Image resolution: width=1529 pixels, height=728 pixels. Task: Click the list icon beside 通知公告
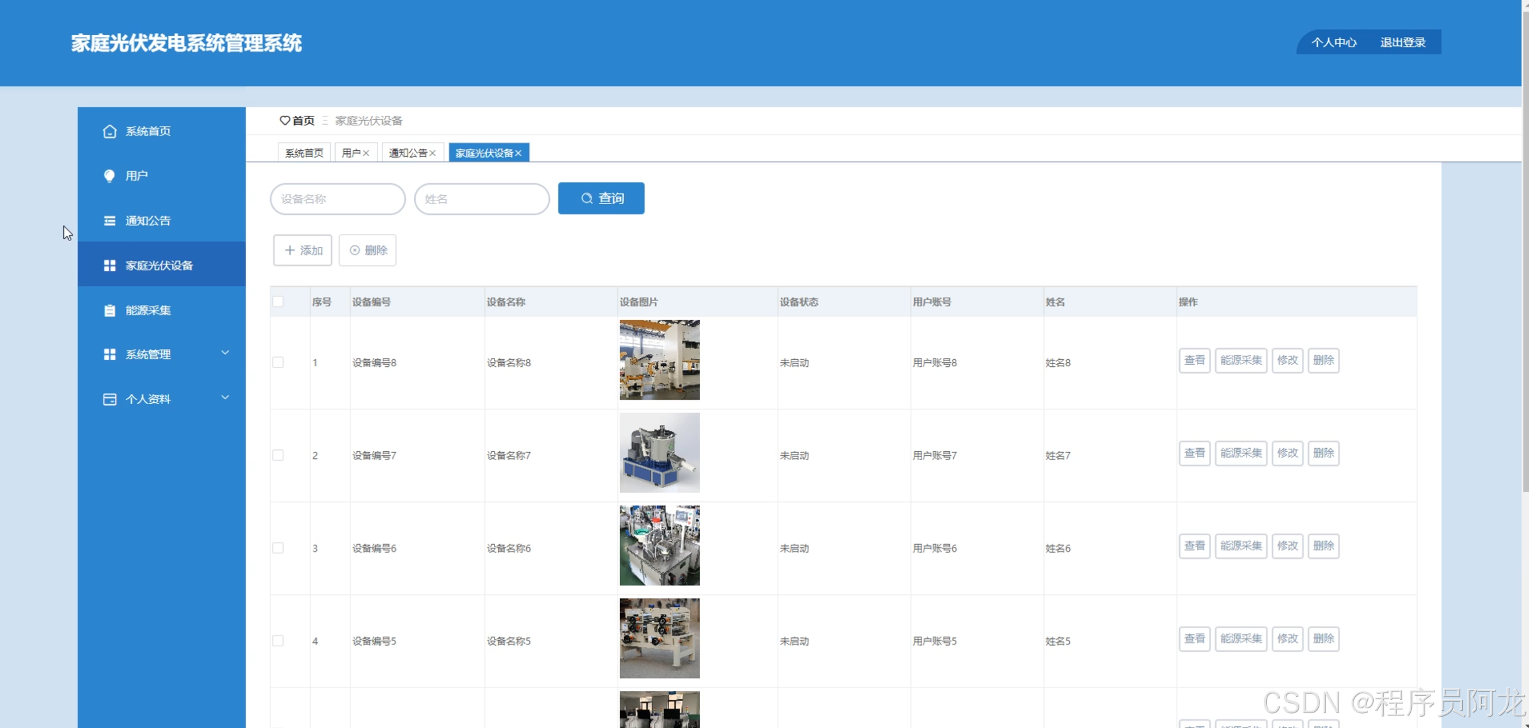[x=109, y=221]
